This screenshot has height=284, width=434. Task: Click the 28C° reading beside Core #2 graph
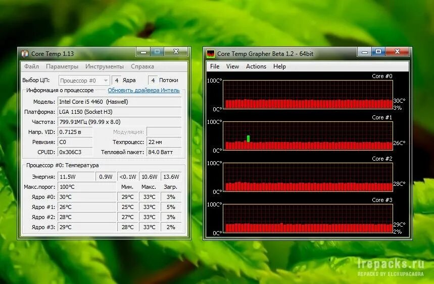coord(399,184)
